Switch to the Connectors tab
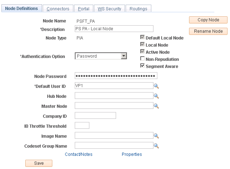230x169 pixels. [58, 9]
